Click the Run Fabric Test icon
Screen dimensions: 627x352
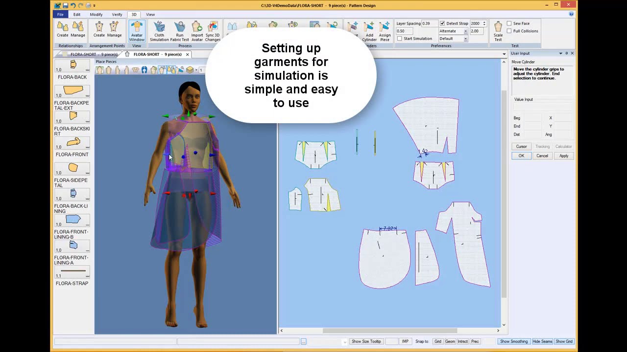[x=180, y=31]
